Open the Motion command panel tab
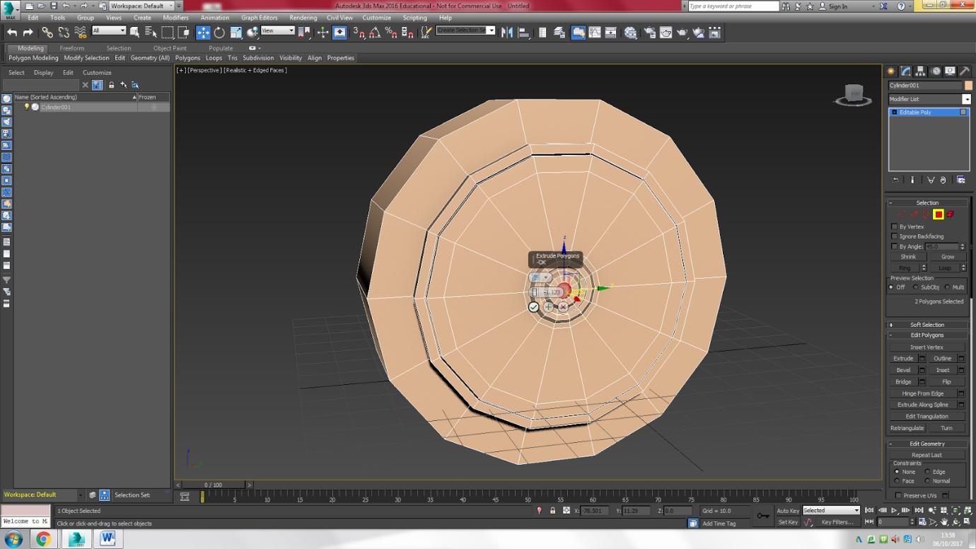The image size is (976, 549). coord(936,71)
